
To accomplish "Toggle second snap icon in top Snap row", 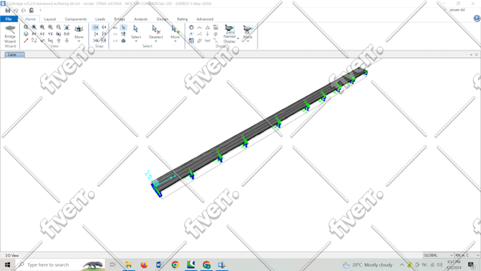I will coord(104,28).
